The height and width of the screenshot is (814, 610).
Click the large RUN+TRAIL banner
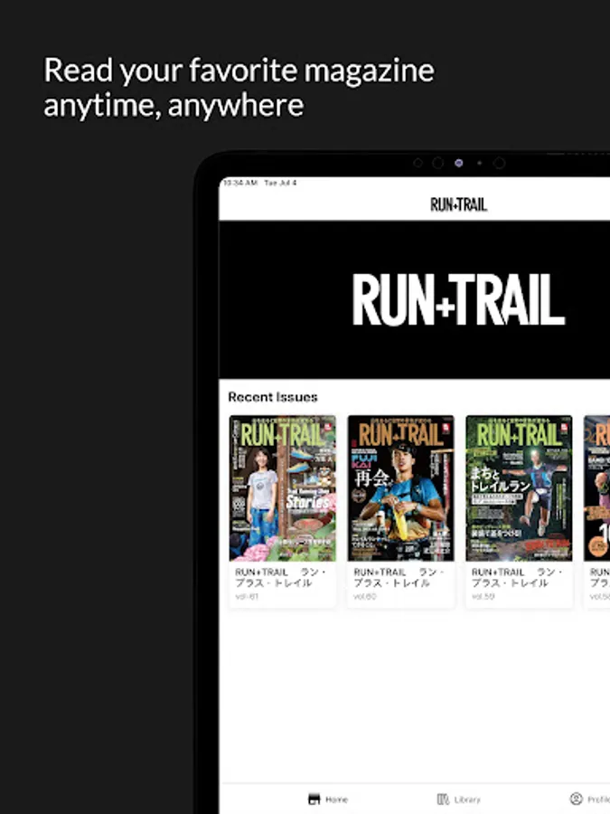[415, 299]
